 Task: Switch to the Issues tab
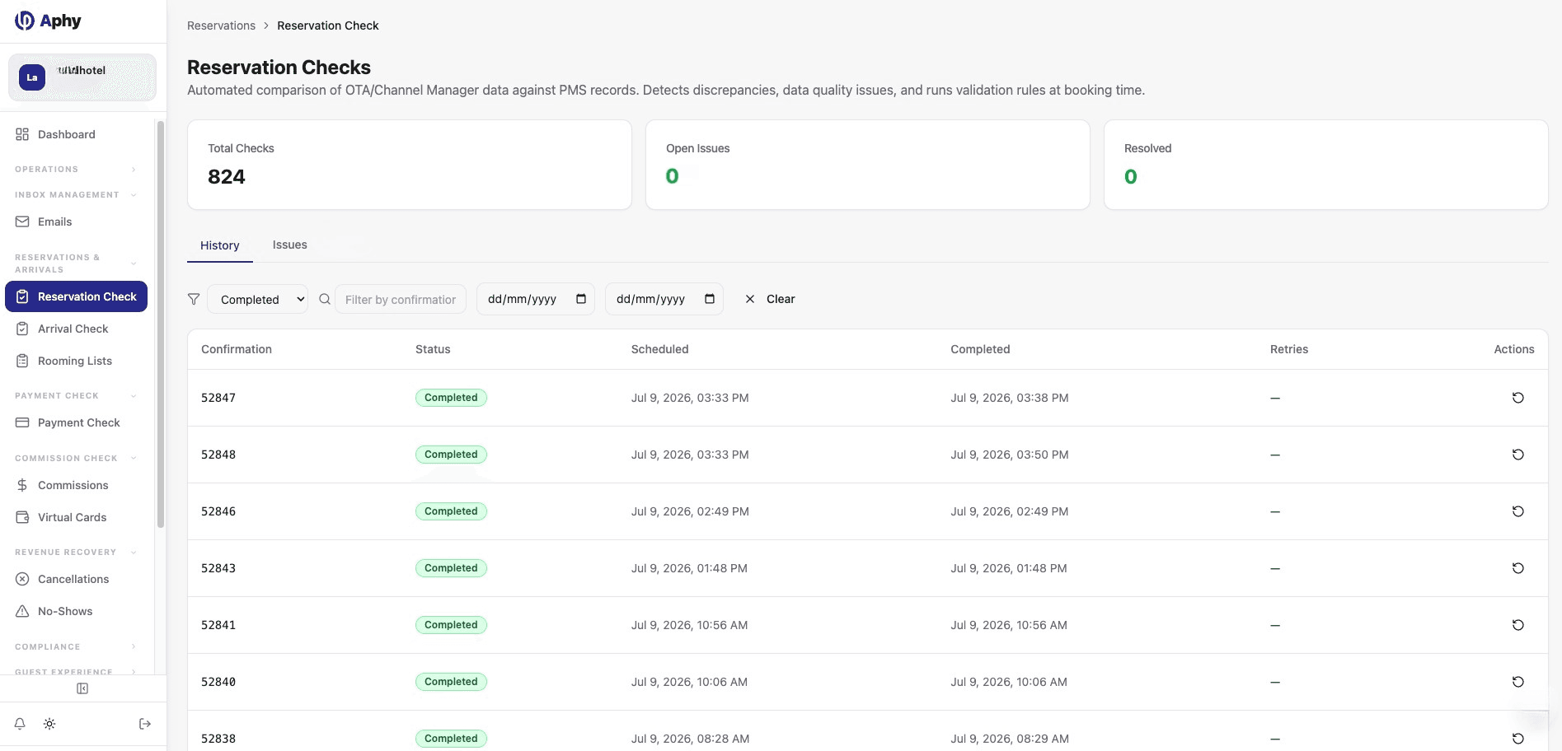tap(289, 245)
